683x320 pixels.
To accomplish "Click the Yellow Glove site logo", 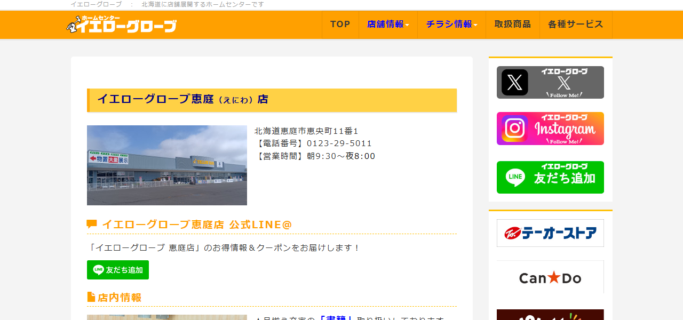I will click(x=121, y=25).
